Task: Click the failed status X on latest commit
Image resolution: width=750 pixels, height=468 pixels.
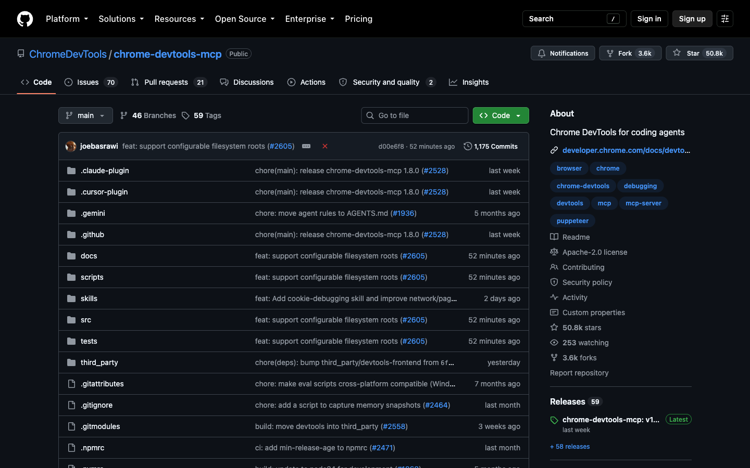Action: tap(325, 146)
